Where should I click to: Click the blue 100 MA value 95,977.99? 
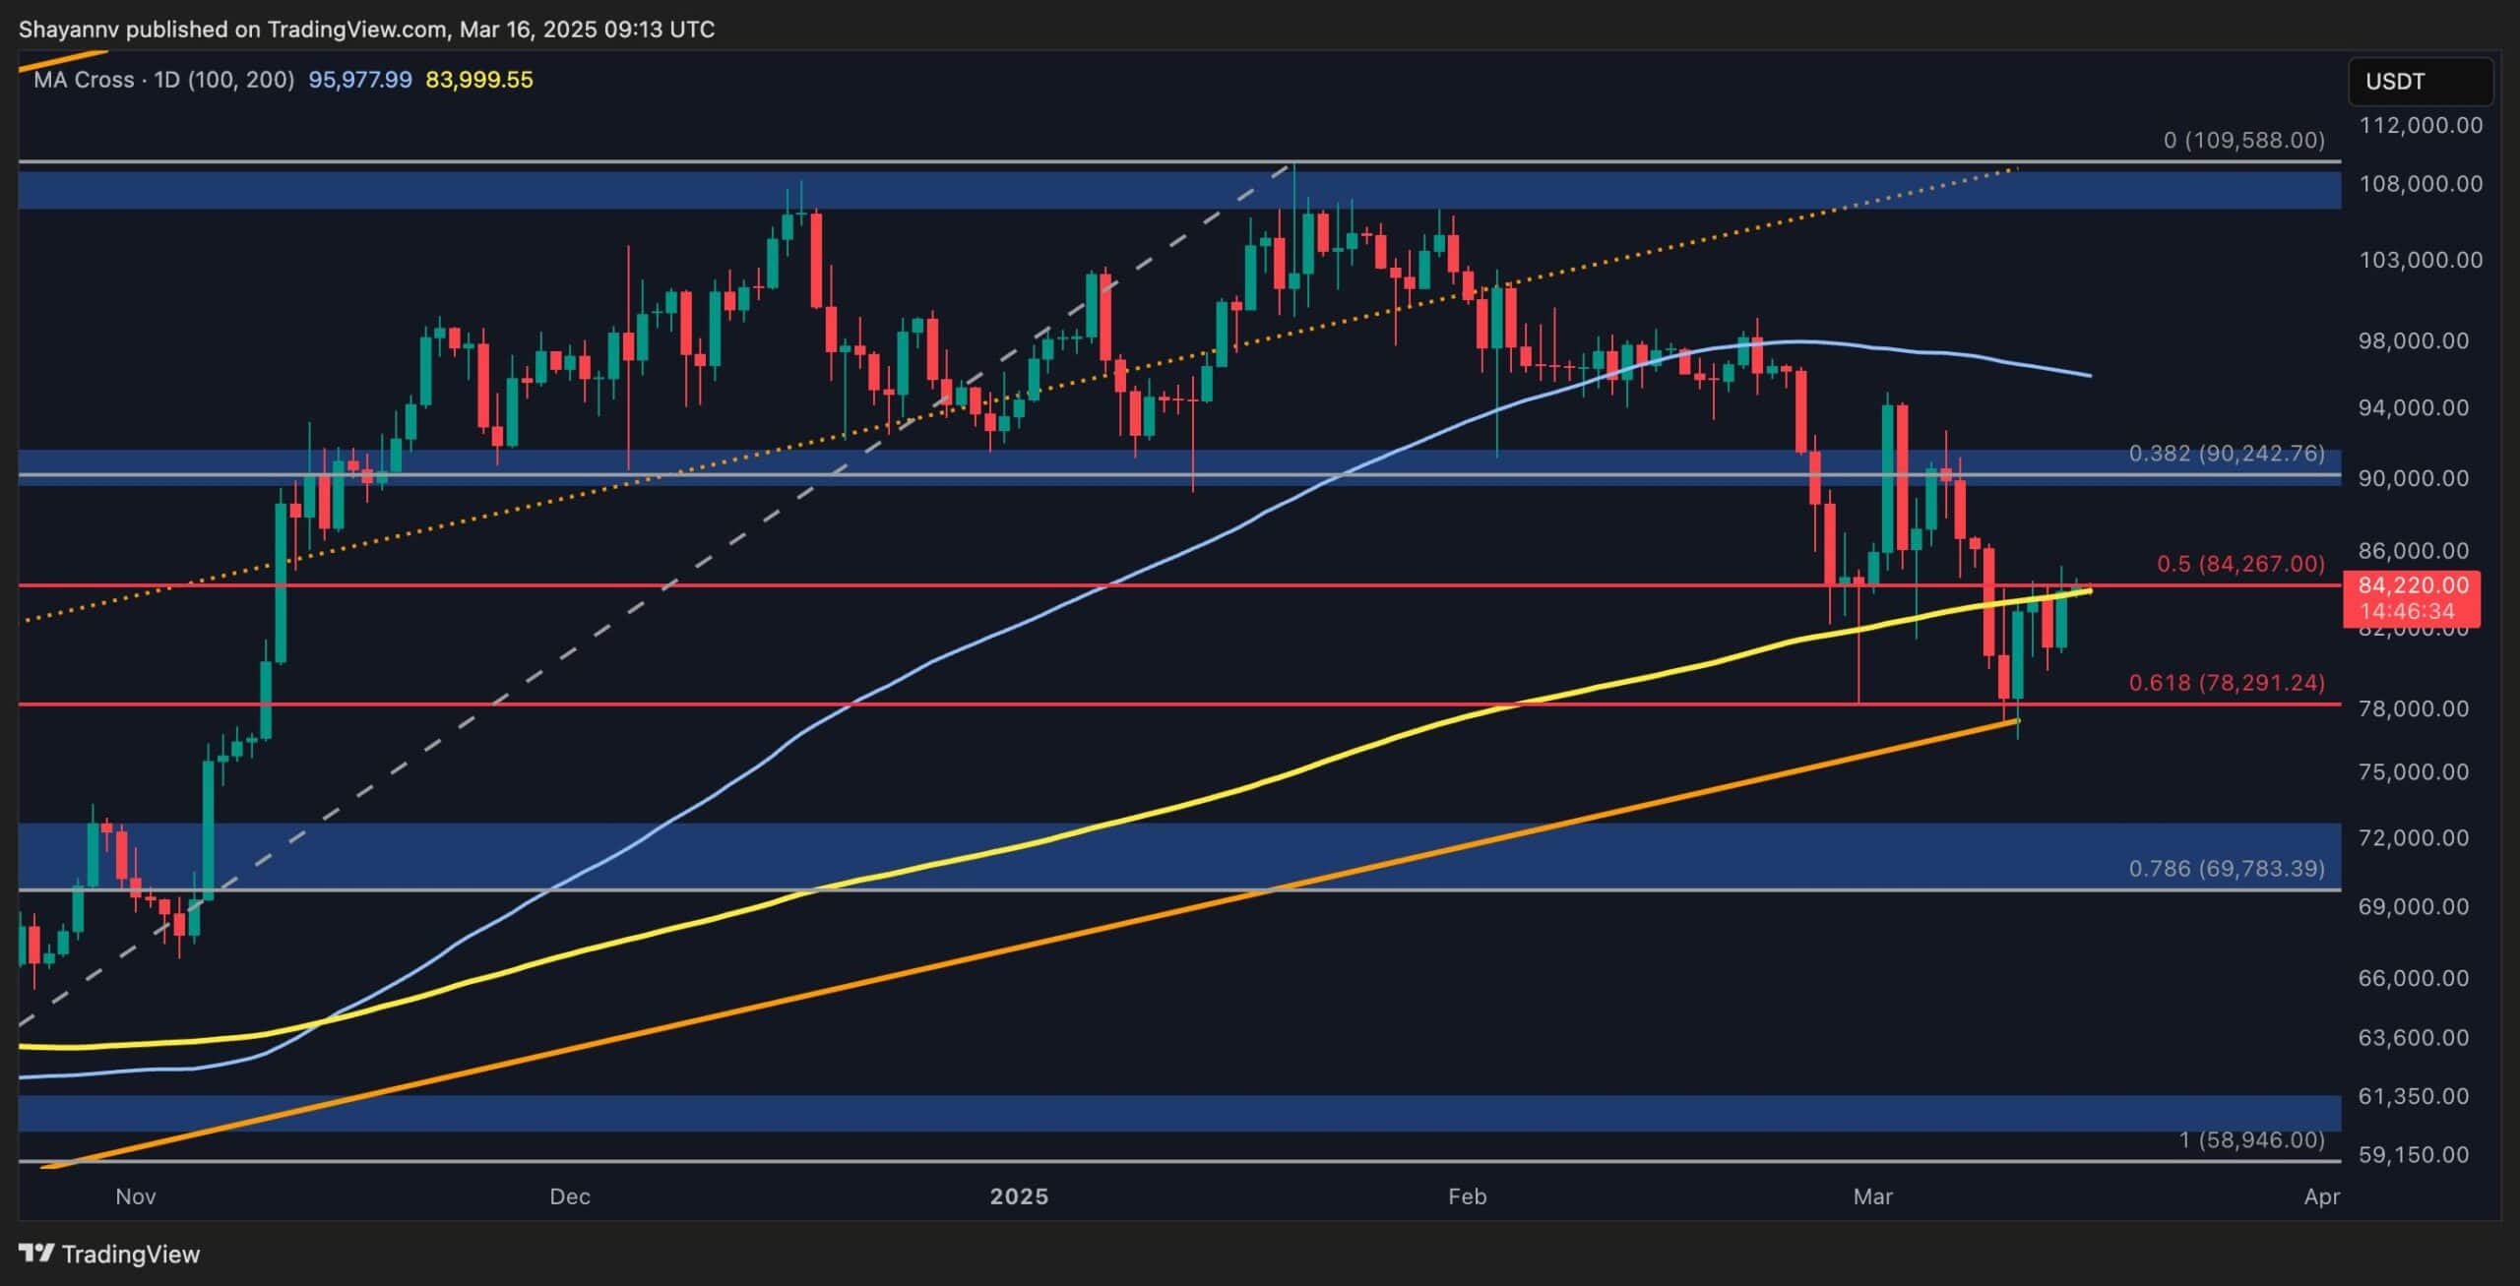(361, 80)
